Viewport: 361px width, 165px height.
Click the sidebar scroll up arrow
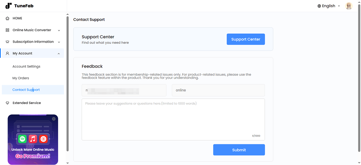tap(68, 14)
